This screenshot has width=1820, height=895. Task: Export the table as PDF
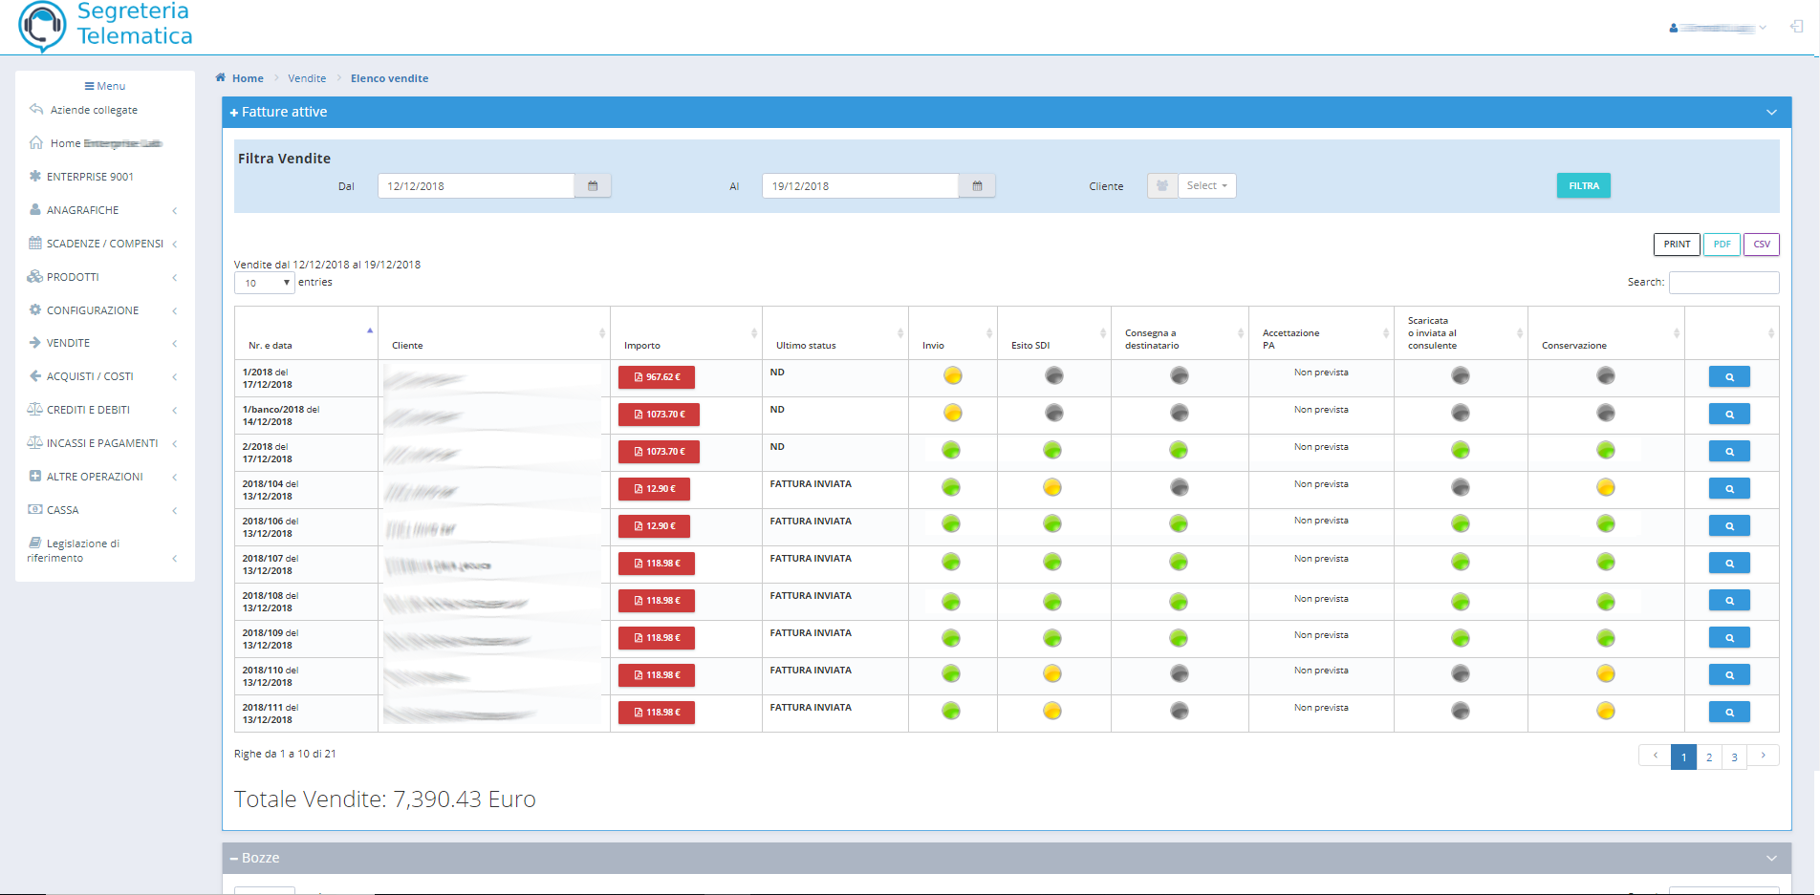(x=1722, y=245)
